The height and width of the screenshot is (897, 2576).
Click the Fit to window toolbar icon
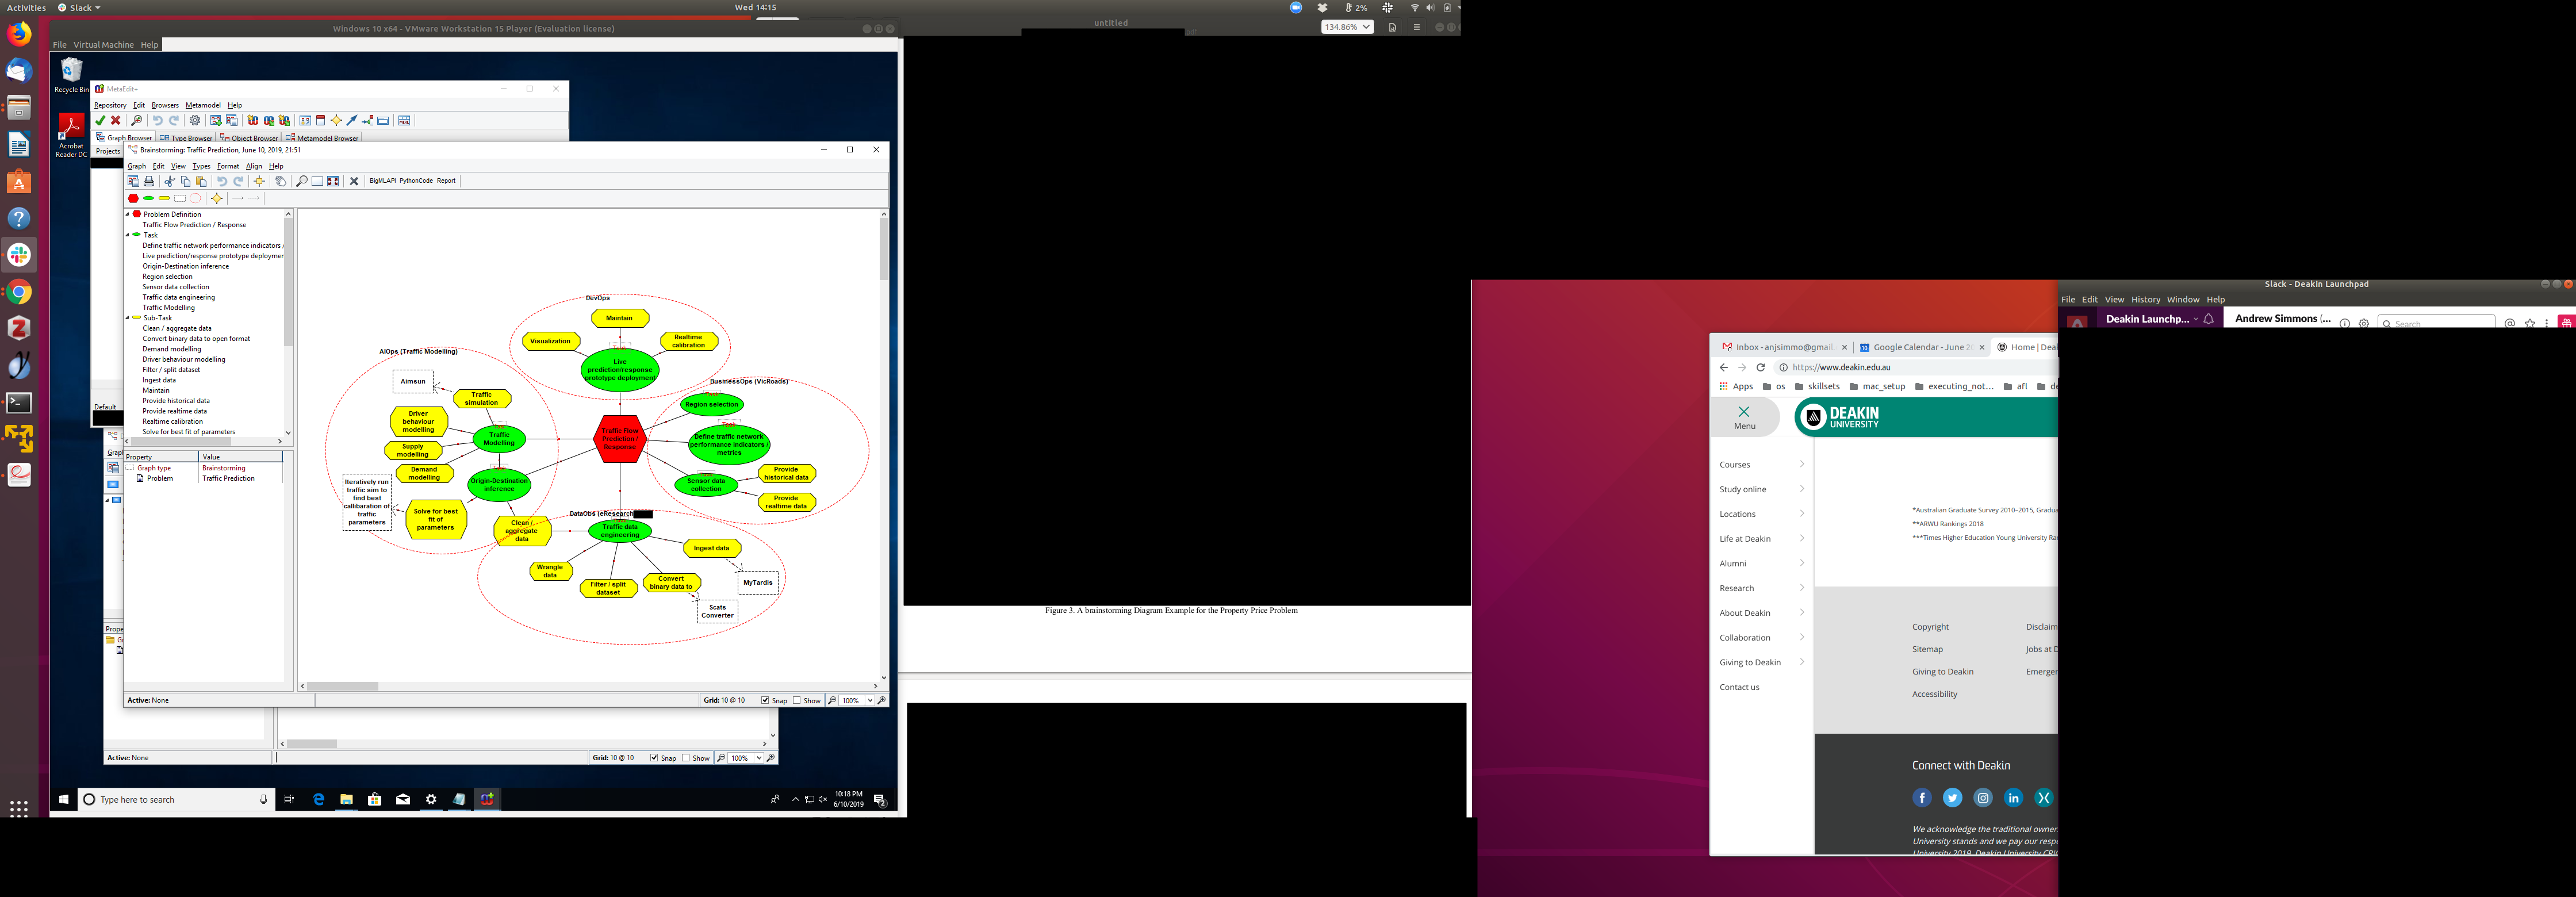coord(333,181)
